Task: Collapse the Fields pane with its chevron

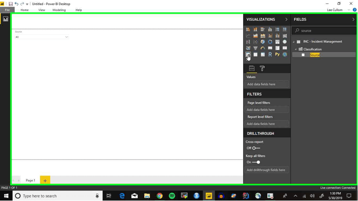Action: coord(353,20)
